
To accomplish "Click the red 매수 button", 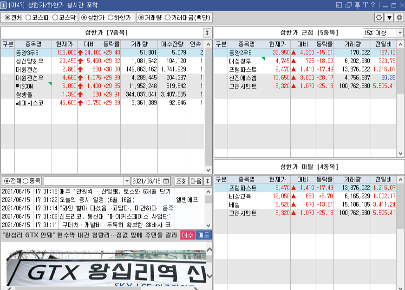I will pos(188,235).
